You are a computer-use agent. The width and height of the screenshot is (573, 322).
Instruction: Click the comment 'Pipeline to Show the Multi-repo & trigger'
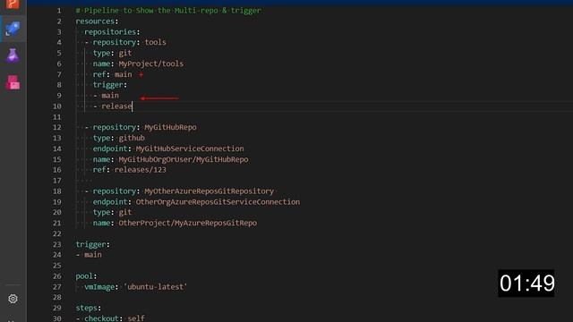(x=168, y=11)
